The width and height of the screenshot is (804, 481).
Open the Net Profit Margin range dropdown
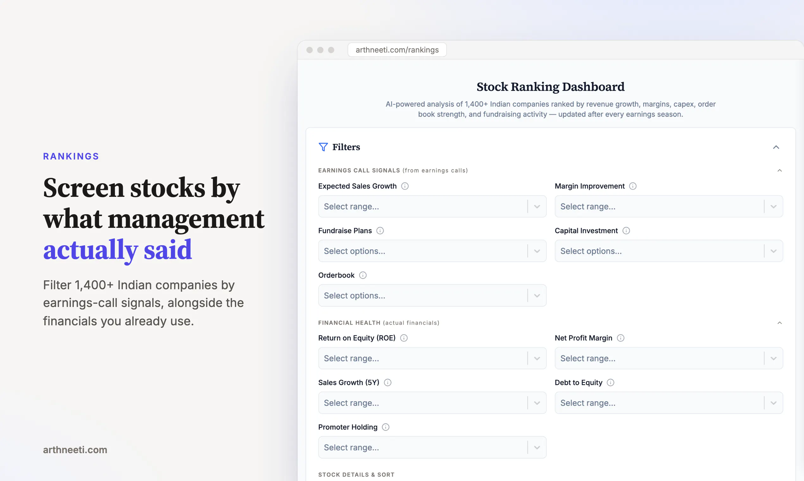click(x=669, y=358)
